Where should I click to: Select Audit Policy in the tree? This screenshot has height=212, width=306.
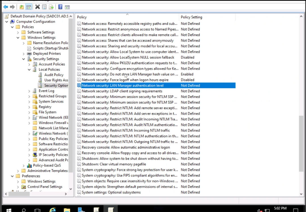pos(54,75)
